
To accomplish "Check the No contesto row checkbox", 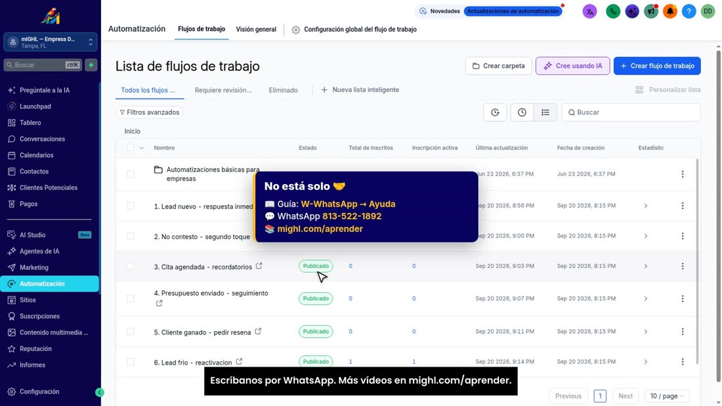I will (x=131, y=236).
